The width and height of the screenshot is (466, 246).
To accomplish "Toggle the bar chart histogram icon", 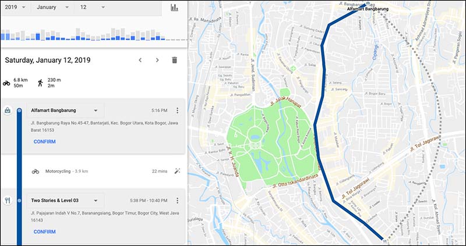I will [x=174, y=8].
